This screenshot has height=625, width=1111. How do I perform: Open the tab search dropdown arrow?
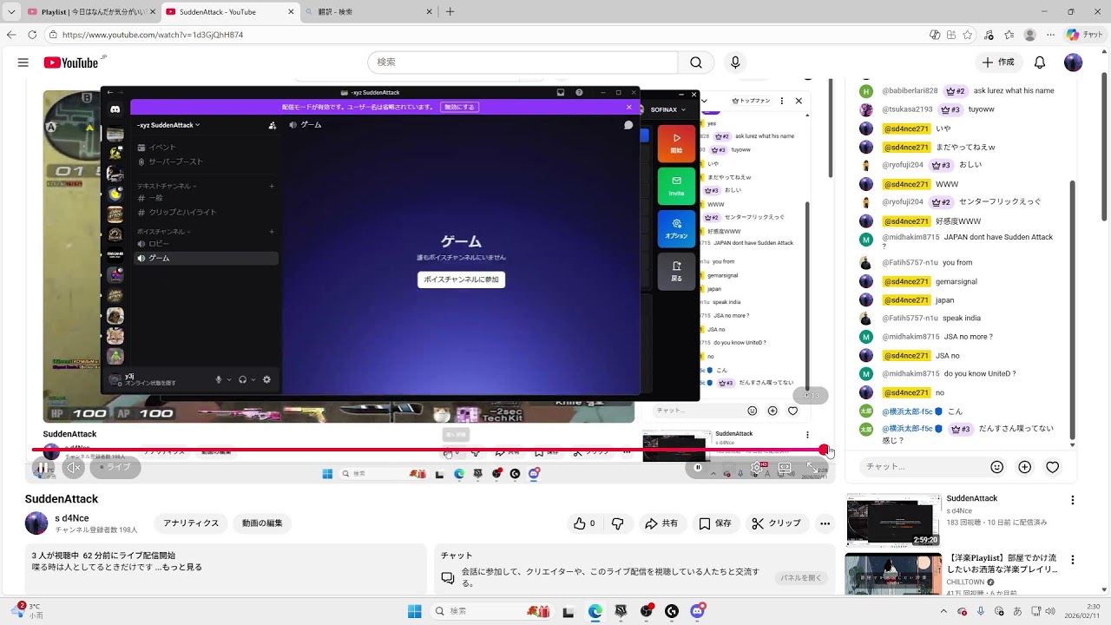click(x=11, y=11)
